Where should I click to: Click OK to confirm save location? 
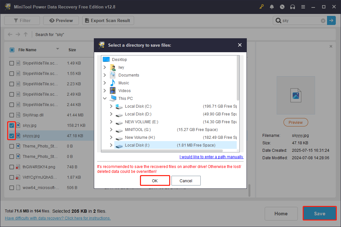coord(155,180)
